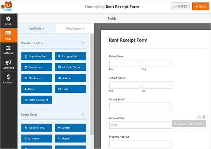This screenshot has width=211, height=149.
Task: Add a Checkboxes field
Action: (x=36, y=78)
